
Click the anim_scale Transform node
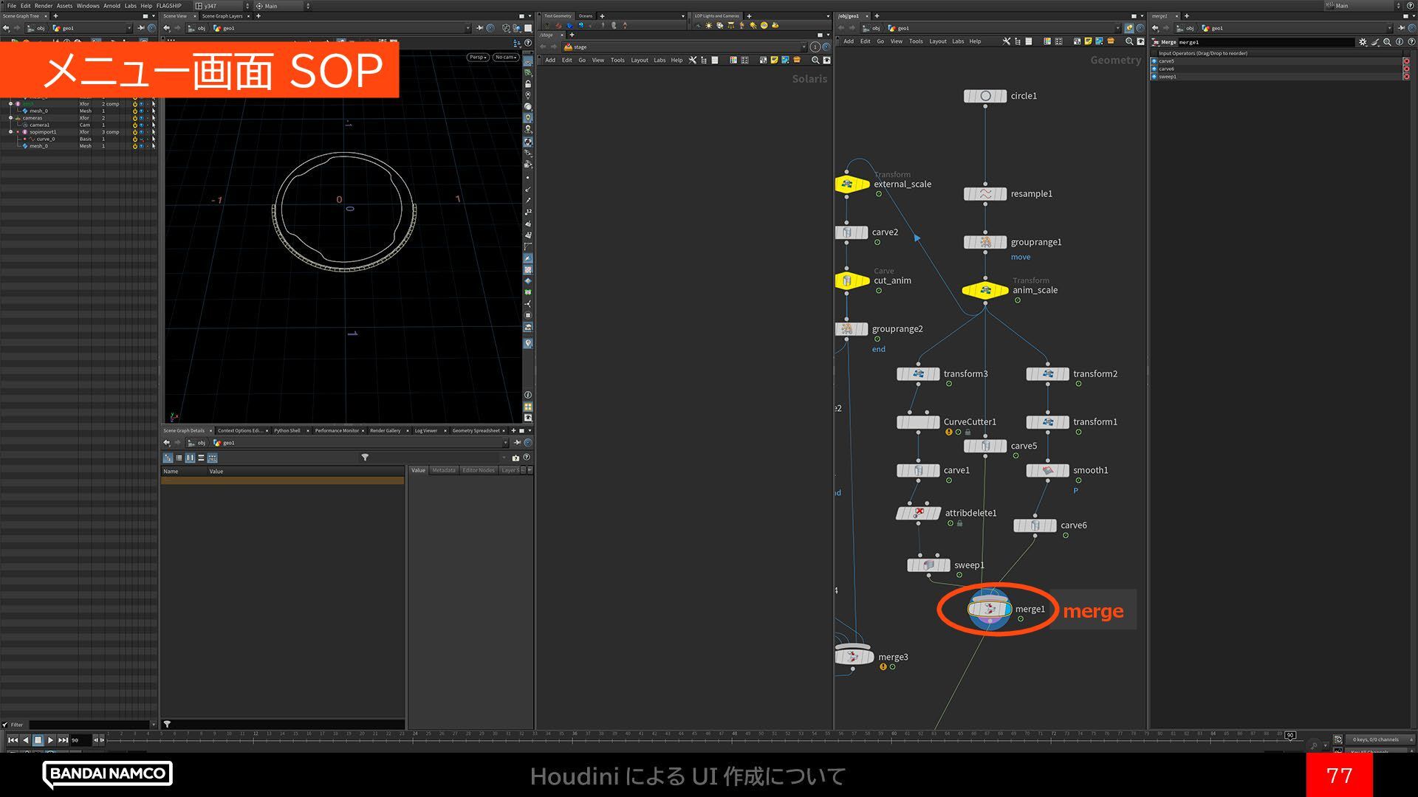984,290
